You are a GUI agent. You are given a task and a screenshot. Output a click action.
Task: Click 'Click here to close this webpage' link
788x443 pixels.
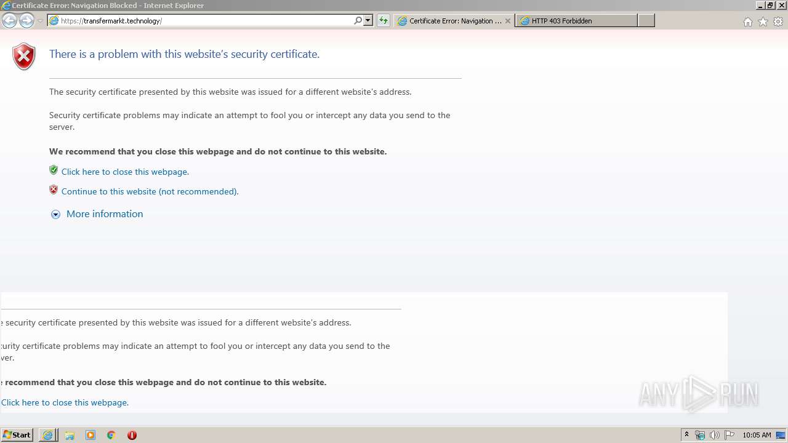click(x=125, y=172)
